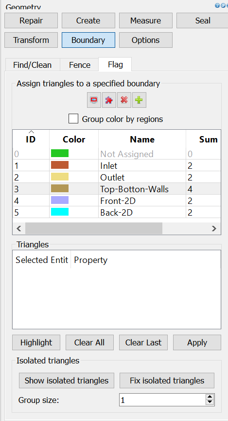Click the float/undock panel icon

tap(223, 5)
